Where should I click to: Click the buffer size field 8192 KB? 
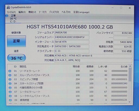click(x=123, y=33)
